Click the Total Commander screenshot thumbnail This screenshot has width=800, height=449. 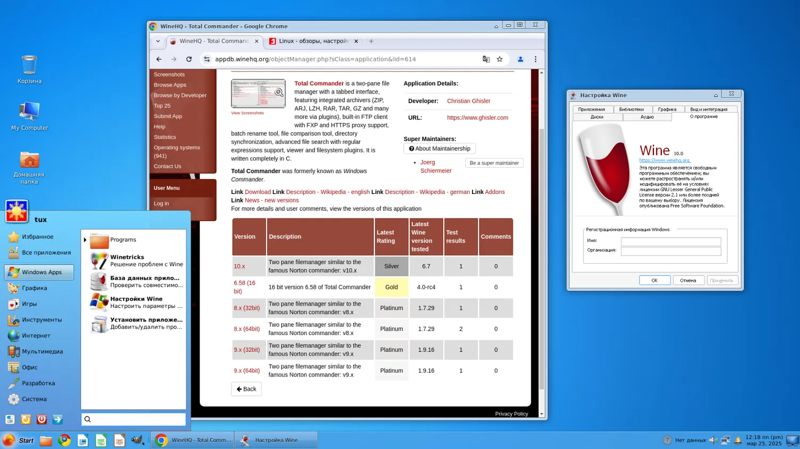coord(258,94)
